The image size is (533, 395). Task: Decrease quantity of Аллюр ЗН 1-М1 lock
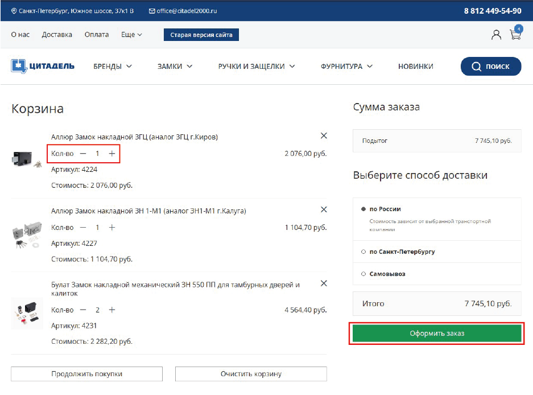pyautogui.click(x=83, y=227)
